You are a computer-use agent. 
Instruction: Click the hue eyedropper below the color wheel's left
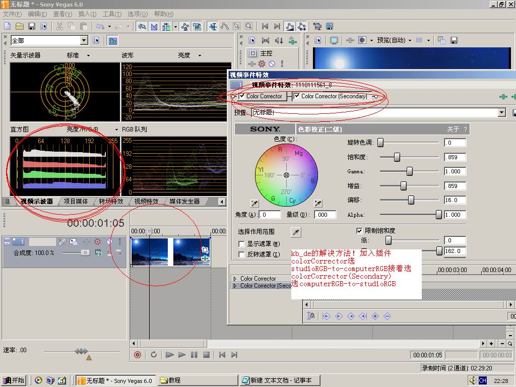pos(254,204)
